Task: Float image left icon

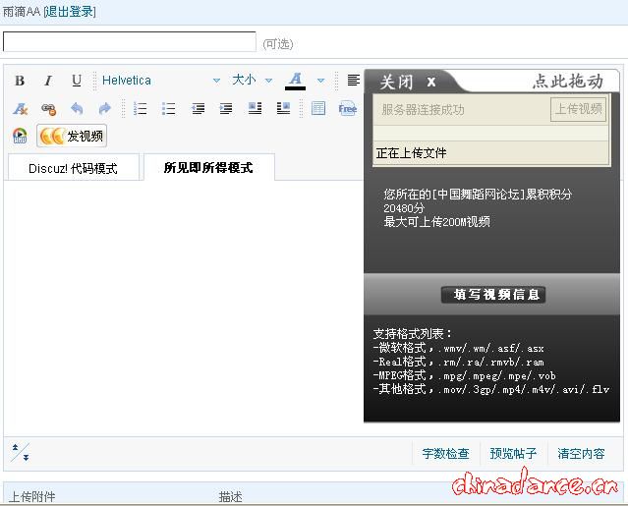Action: pos(255,108)
